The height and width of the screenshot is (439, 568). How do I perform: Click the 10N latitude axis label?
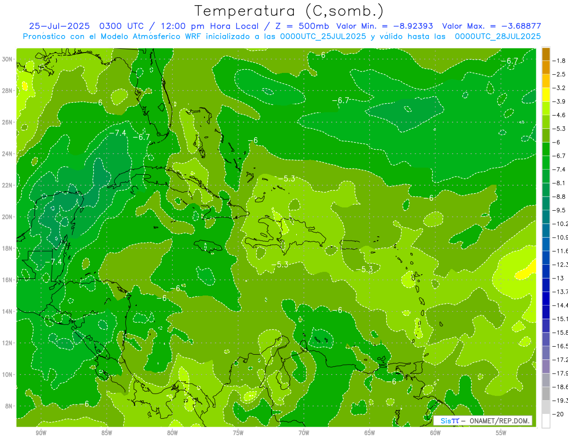click(8, 374)
